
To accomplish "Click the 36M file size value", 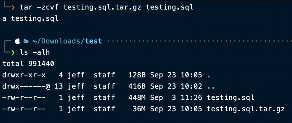I will (139, 109).
